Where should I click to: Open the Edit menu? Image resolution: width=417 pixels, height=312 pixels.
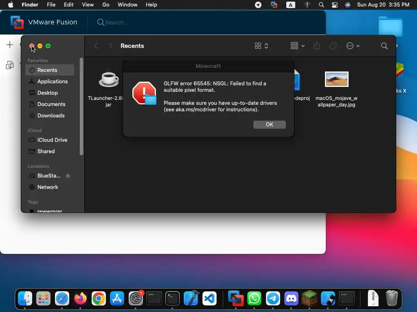[68, 5]
